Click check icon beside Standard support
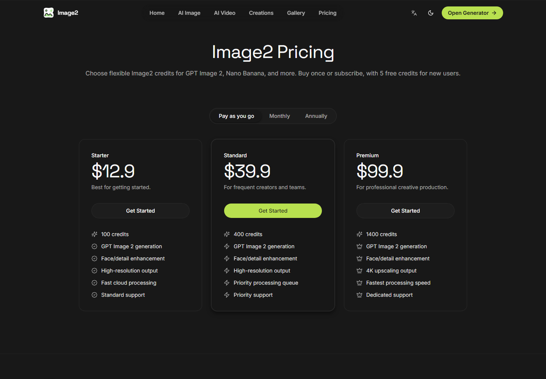546x379 pixels. tap(94, 295)
